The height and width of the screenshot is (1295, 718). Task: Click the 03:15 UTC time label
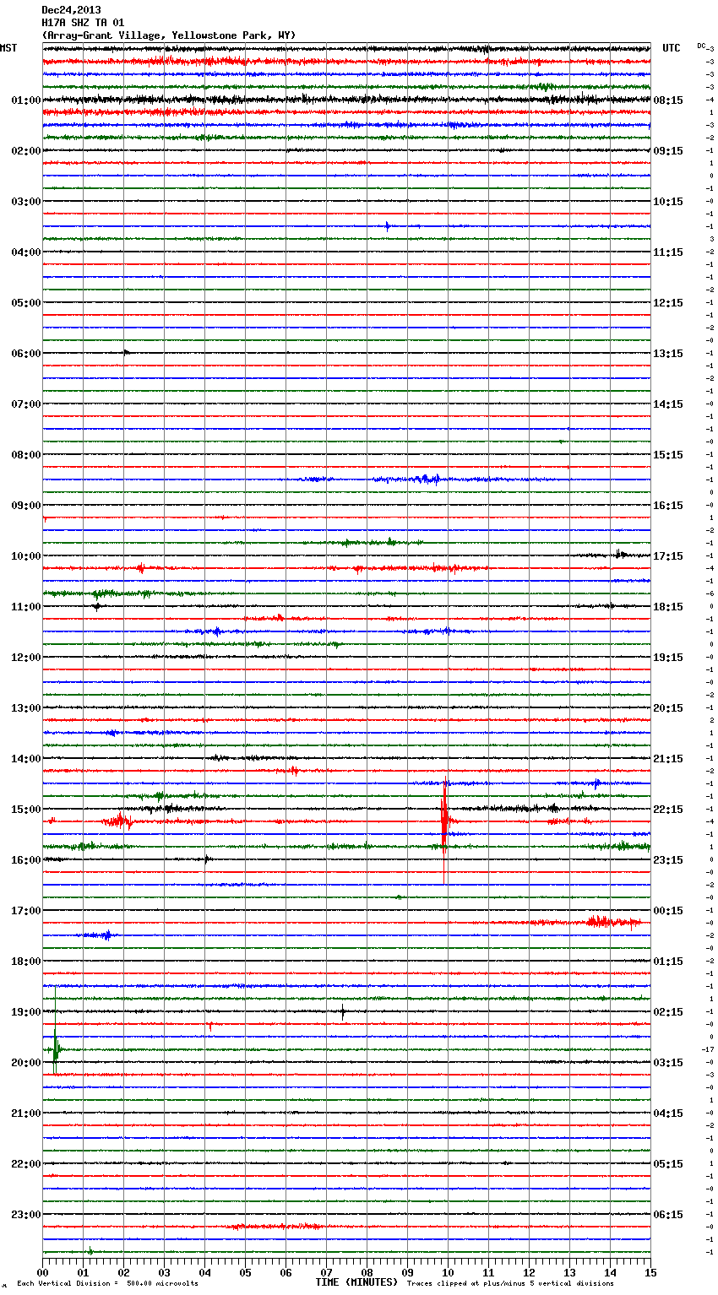pyautogui.click(x=668, y=1063)
